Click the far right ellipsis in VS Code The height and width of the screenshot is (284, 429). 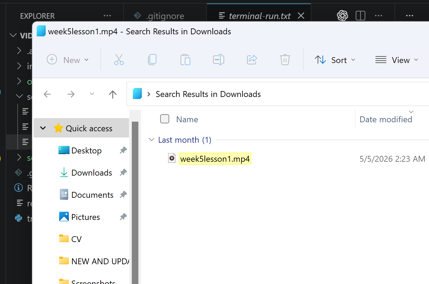[410, 16]
